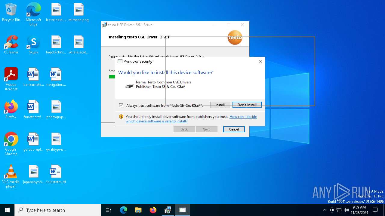
Task: Open CCleaner desktop shortcut
Action: click(x=11, y=45)
